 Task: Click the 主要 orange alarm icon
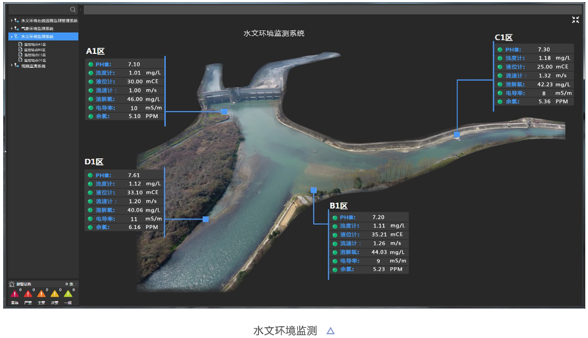click(41, 294)
